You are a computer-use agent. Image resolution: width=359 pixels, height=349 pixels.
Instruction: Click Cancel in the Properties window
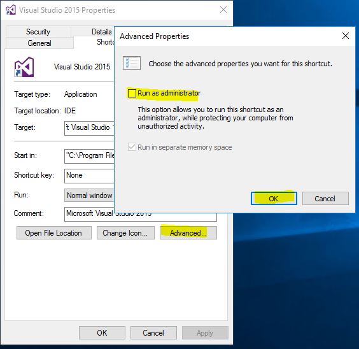[153, 332]
